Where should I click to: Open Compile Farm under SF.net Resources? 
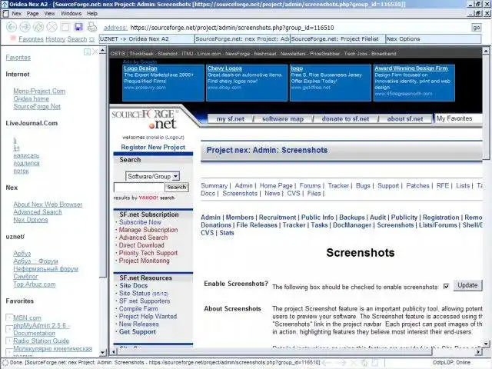point(138,308)
